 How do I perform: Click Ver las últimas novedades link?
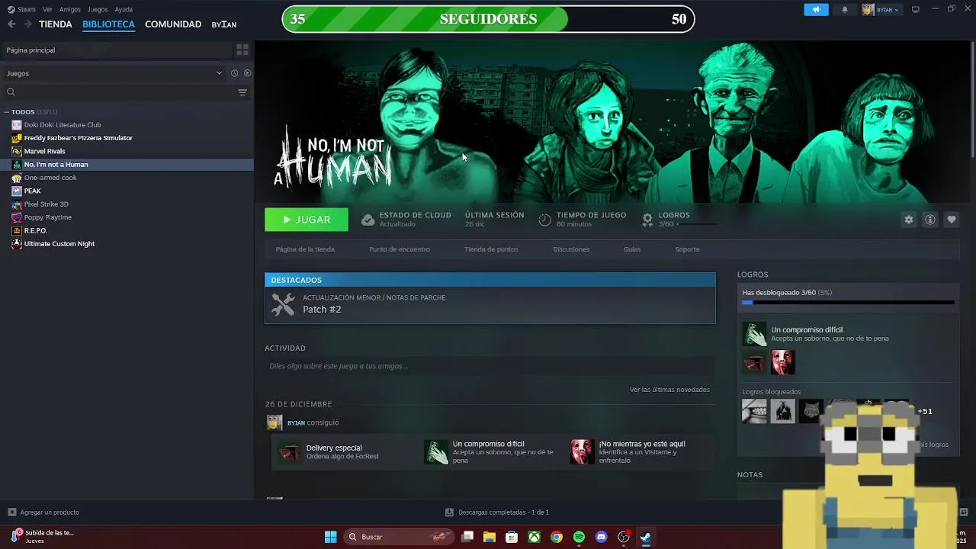669,390
